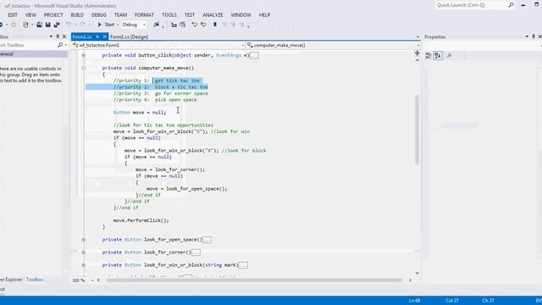The width and height of the screenshot is (542, 305).
Task: Open the editor zoom 100 % dropdown
Action: [92, 280]
